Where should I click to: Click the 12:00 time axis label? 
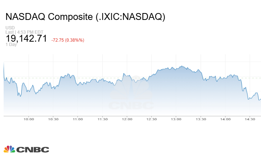coord(127,119)
